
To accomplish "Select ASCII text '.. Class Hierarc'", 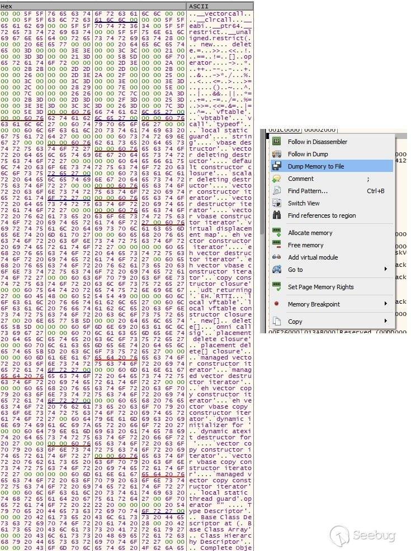I will point(220,536).
